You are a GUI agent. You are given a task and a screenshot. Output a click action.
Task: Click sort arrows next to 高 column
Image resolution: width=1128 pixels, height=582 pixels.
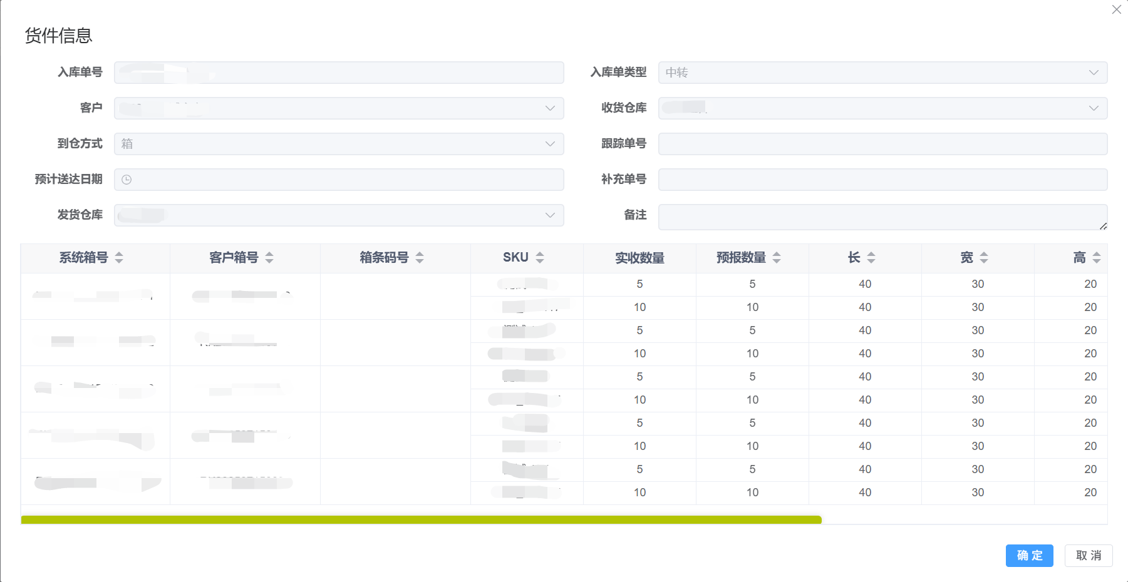coord(1096,257)
